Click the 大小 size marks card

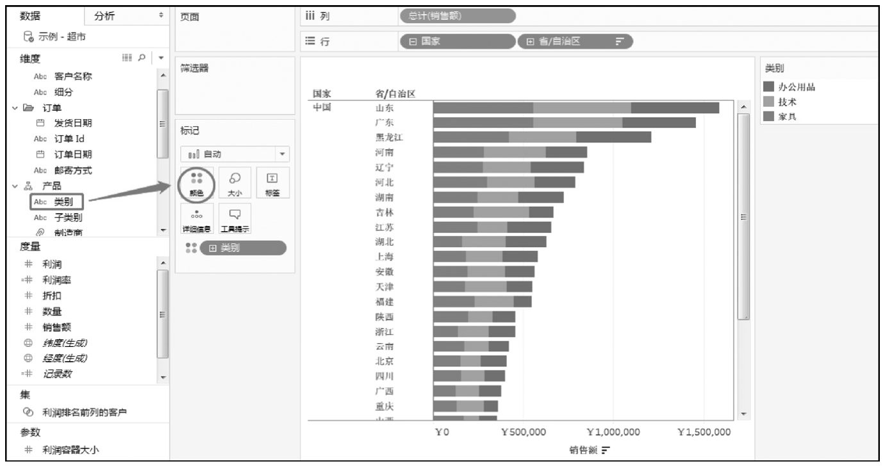pyautogui.click(x=235, y=184)
